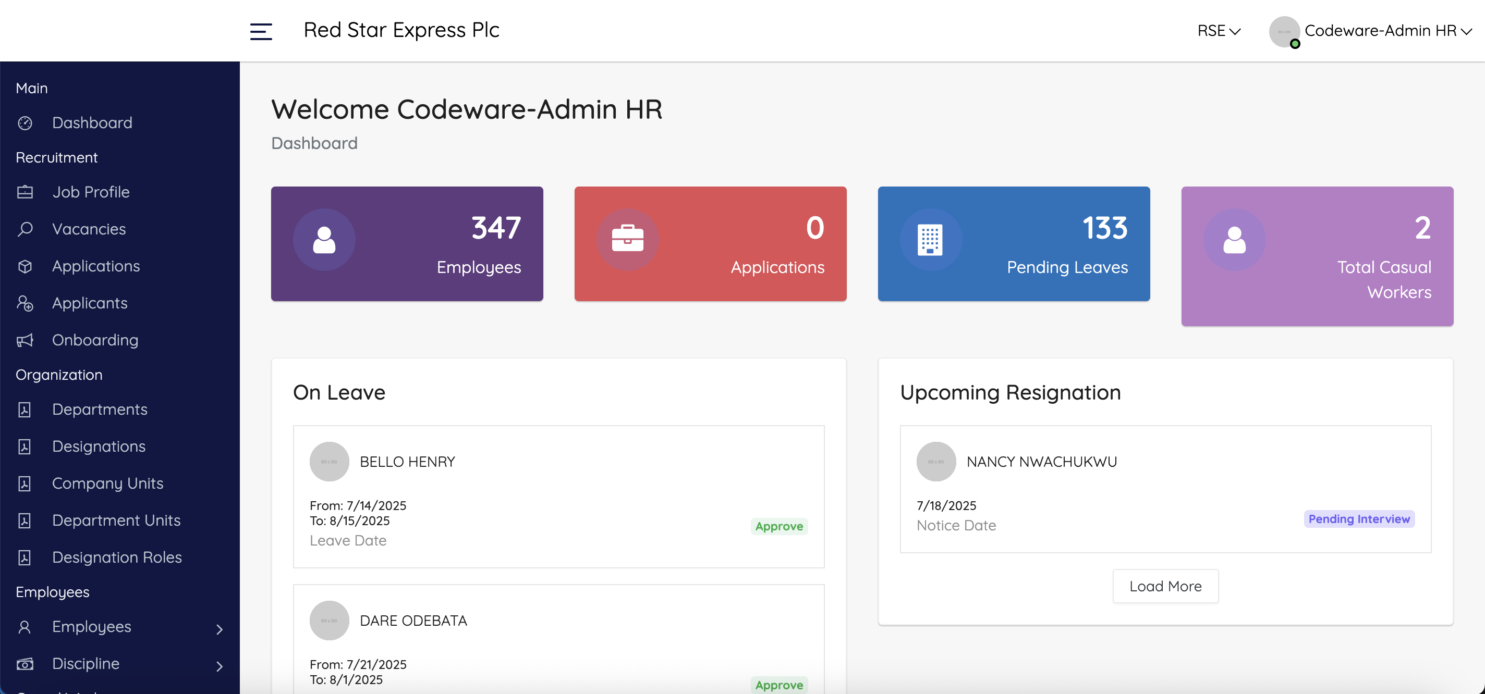Click Nancy Nwachukwu's avatar thumbnail
This screenshot has height=694, width=1485.
coord(935,461)
